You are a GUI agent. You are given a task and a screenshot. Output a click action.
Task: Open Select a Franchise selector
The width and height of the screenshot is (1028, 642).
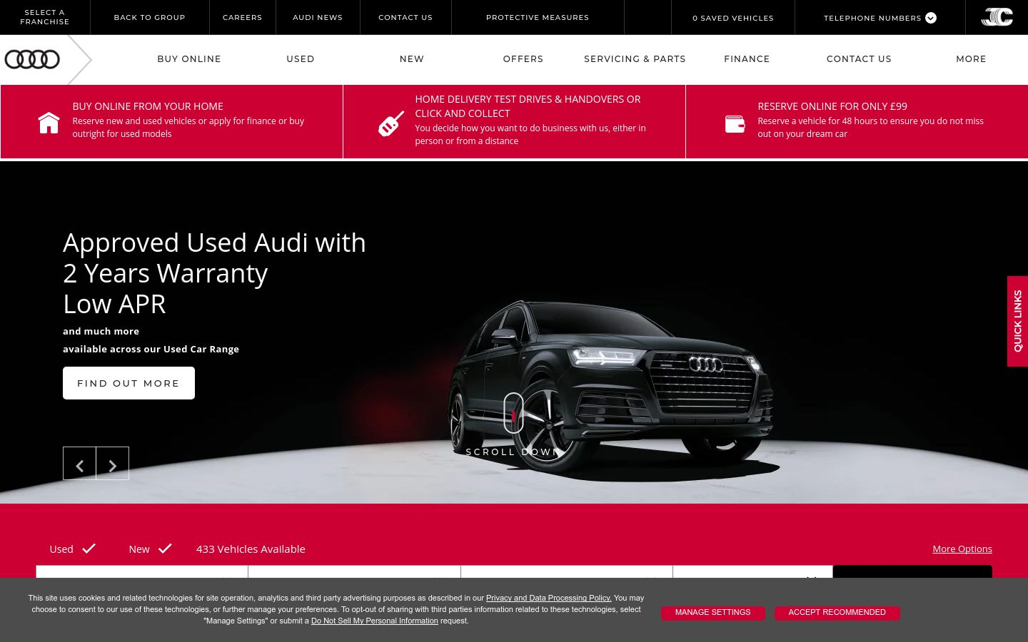[45, 17]
